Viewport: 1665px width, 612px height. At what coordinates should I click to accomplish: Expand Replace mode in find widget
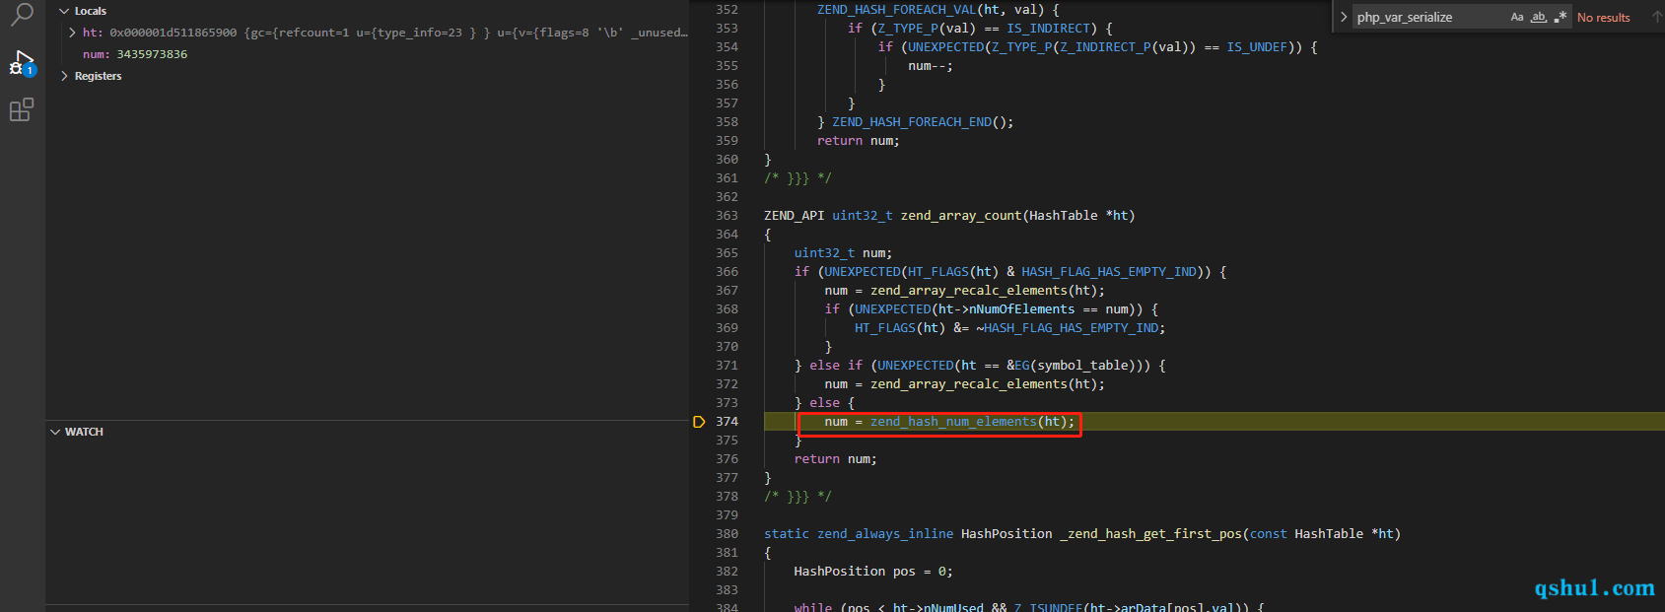(1343, 17)
